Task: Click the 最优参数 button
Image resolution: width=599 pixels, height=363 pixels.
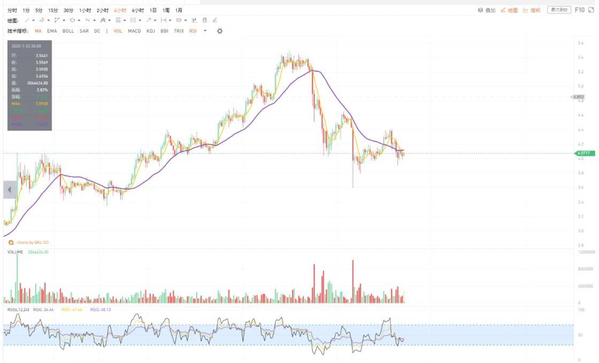Action: 559,10
